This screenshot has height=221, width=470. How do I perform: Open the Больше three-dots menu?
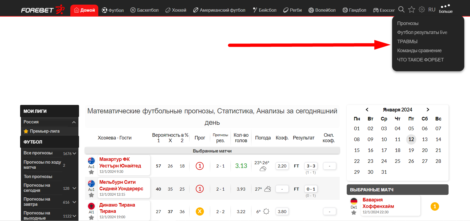[x=446, y=9]
